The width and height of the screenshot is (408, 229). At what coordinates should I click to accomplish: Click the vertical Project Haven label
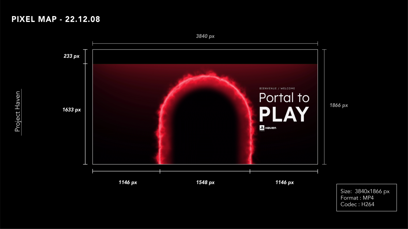[x=17, y=112]
